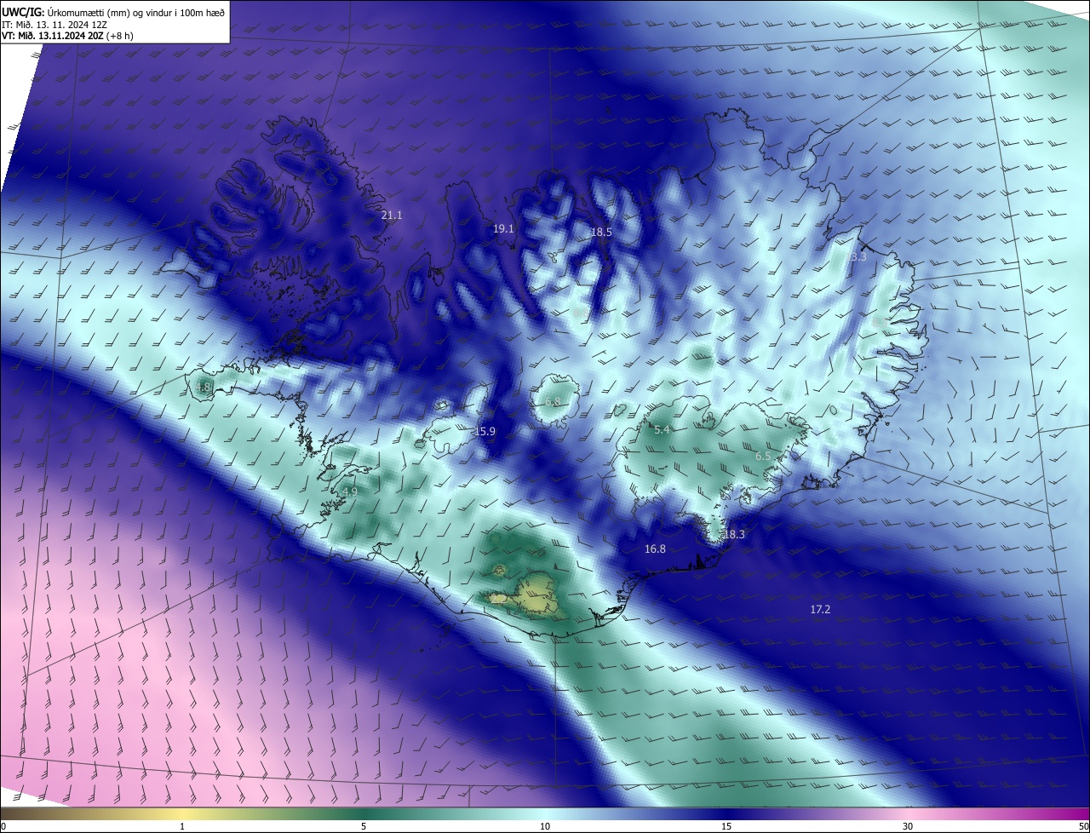
Task: Click the map title 'UWC/IG: Úrkomumætti (mm)' line
Action: [113, 11]
